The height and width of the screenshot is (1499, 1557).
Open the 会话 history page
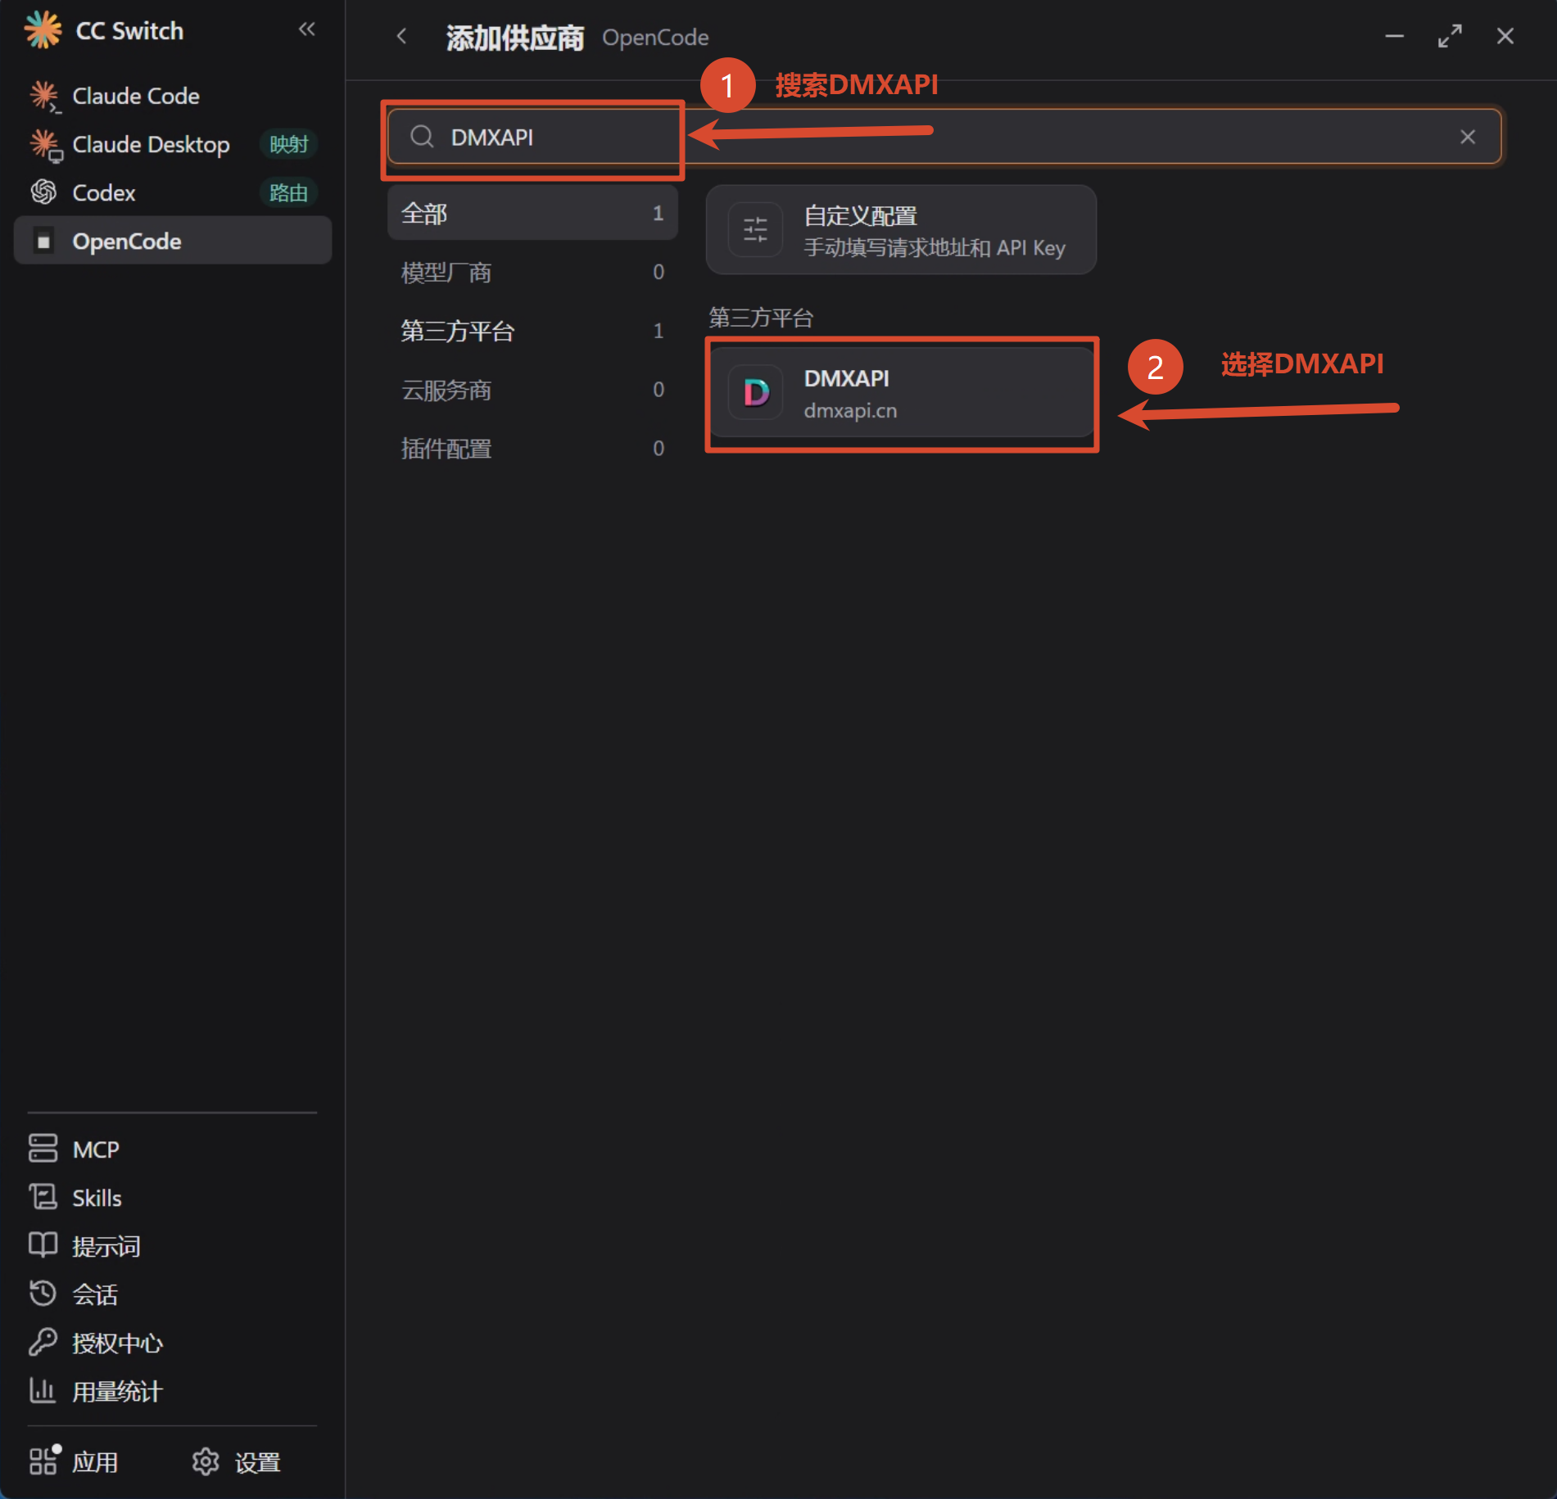(173, 1294)
